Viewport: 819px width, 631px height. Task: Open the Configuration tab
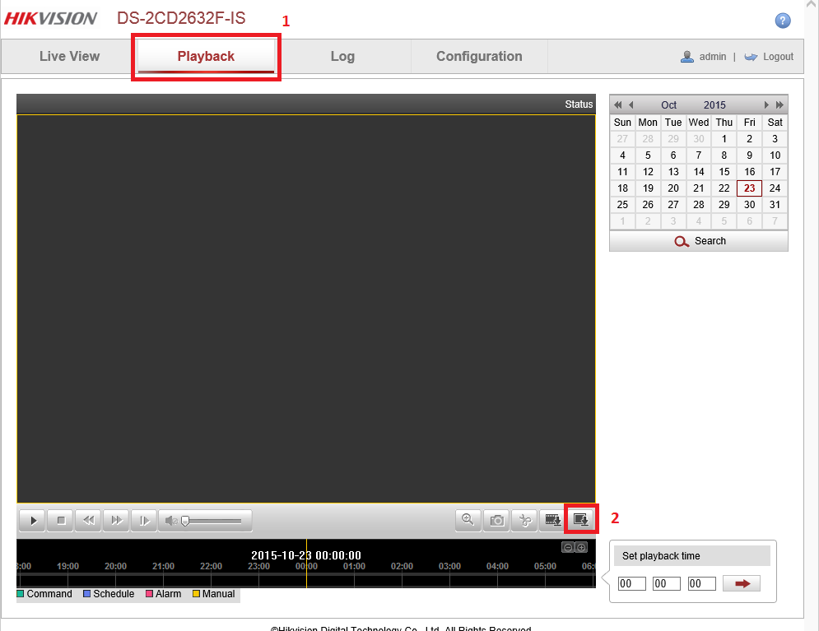pyautogui.click(x=479, y=57)
